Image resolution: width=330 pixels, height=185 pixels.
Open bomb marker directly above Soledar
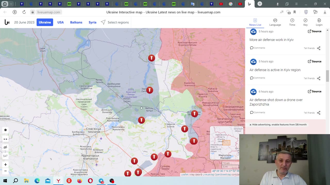pyautogui.click(x=168, y=154)
